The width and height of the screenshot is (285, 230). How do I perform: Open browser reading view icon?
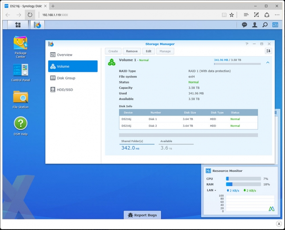click(224, 15)
